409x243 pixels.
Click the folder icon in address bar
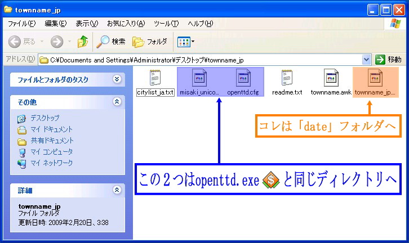click(x=44, y=60)
